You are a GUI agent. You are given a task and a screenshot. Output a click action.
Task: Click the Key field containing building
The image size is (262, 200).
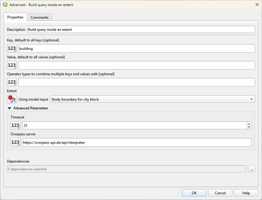click(x=137, y=49)
